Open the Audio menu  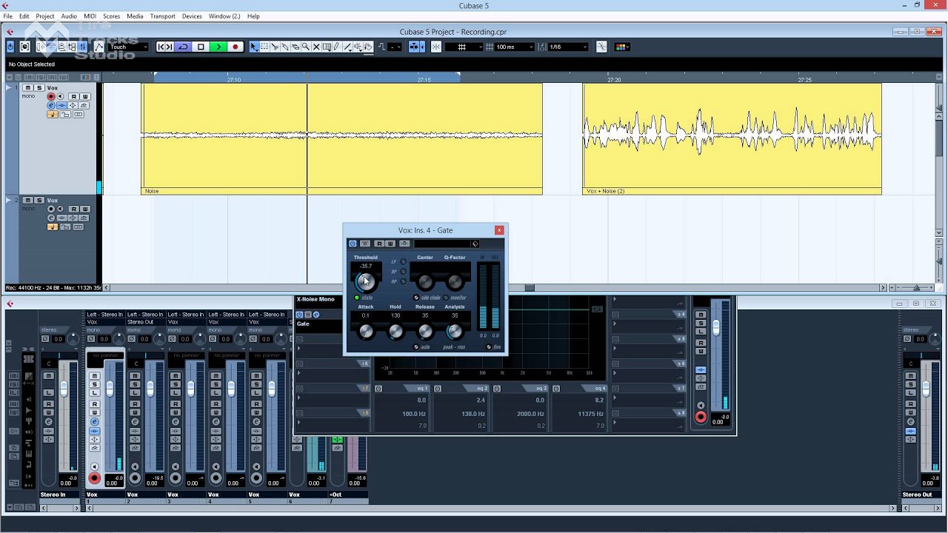point(69,16)
